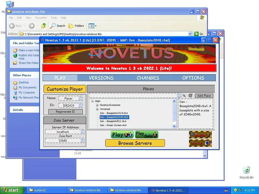This screenshot has height=194, width=259.
Task: Click the Browse Servers button
Action: tap(135, 143)
